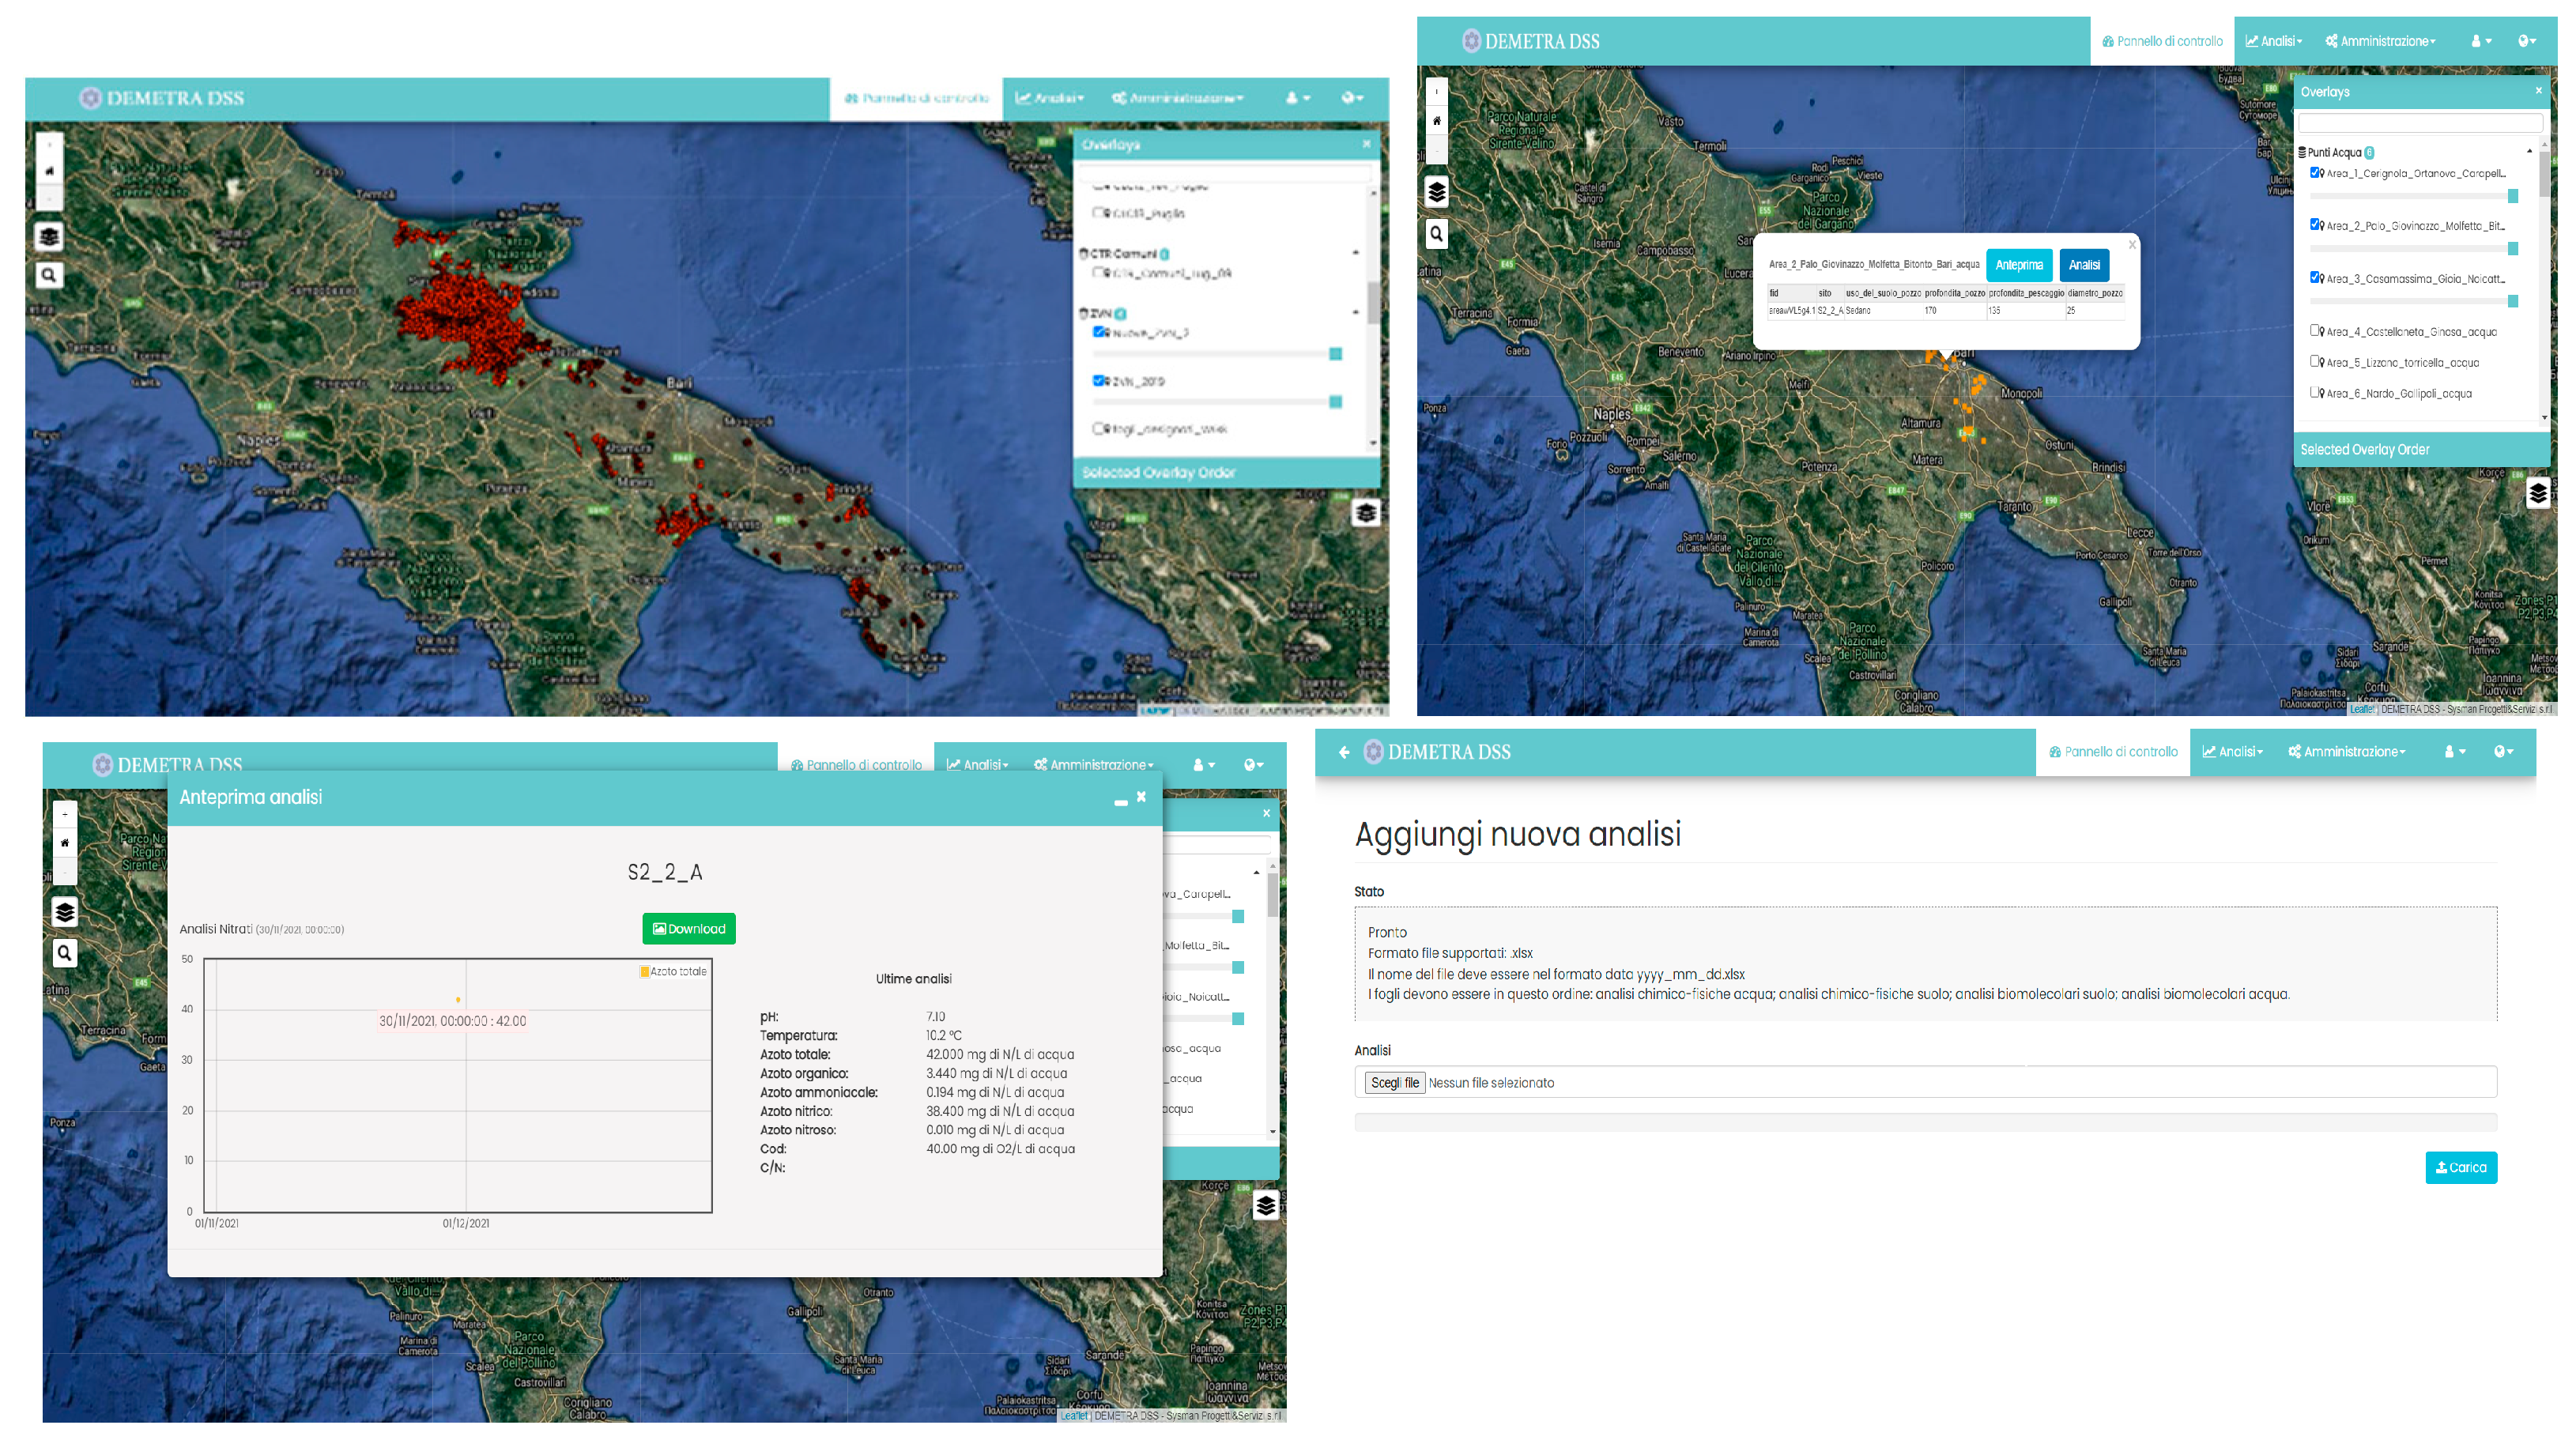Click the Azoto totale legend marker in chart
This screenshot has height=1444, width=2576.
click(644, 971)
